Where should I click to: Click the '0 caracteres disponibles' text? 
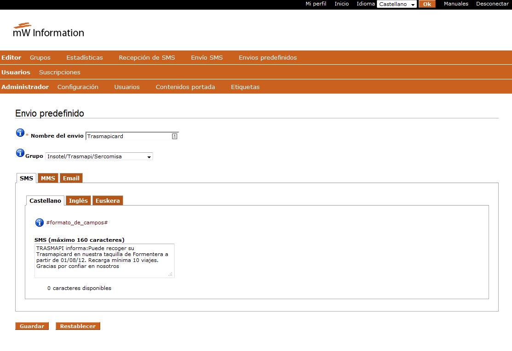coord(80,288)
